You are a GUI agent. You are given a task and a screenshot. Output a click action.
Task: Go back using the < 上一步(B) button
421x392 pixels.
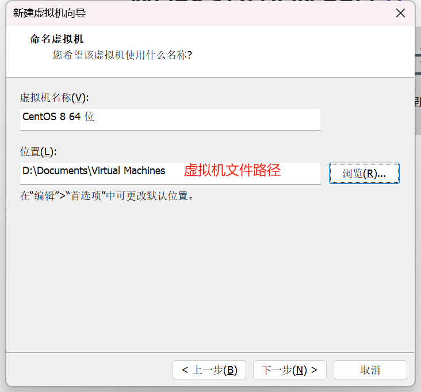(x=209, y=370)
